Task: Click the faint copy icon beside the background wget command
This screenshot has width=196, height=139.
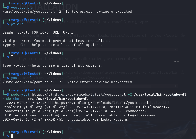Action: pos(183,71)
